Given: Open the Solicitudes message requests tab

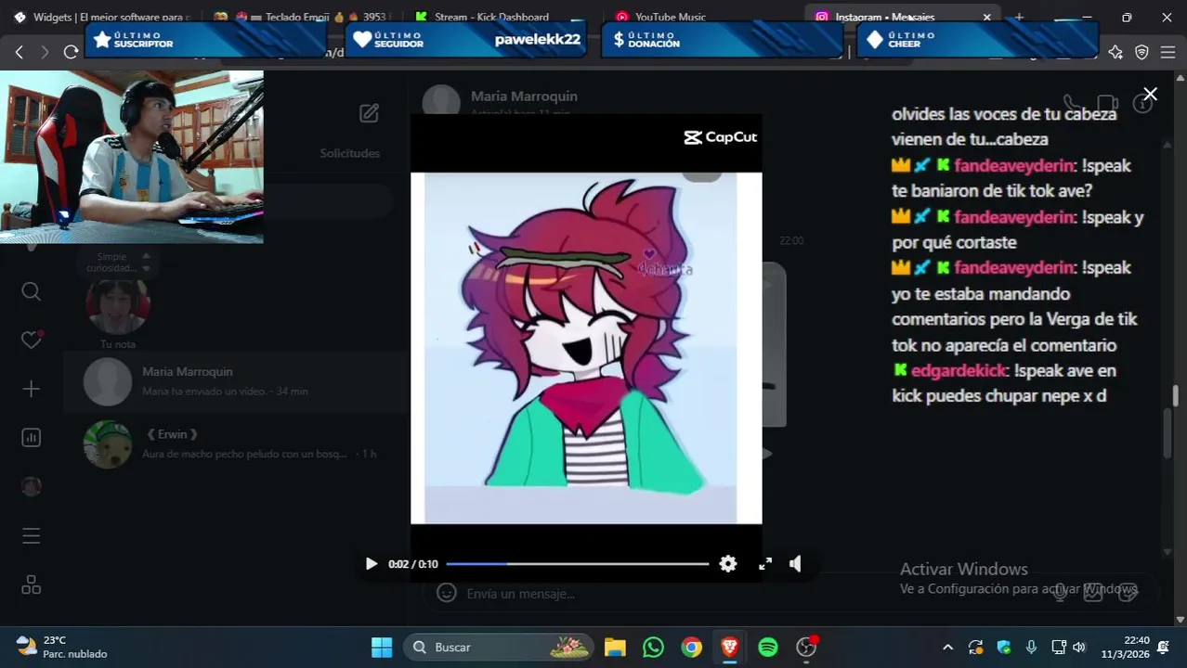Looking at the screenshot, I should 350,153.
